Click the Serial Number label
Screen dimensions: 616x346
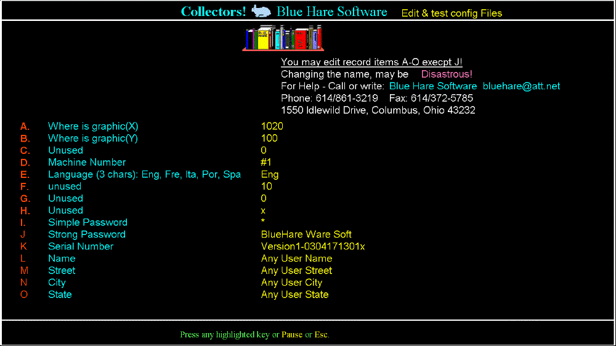pyautogui.click(x=81, y=247)
